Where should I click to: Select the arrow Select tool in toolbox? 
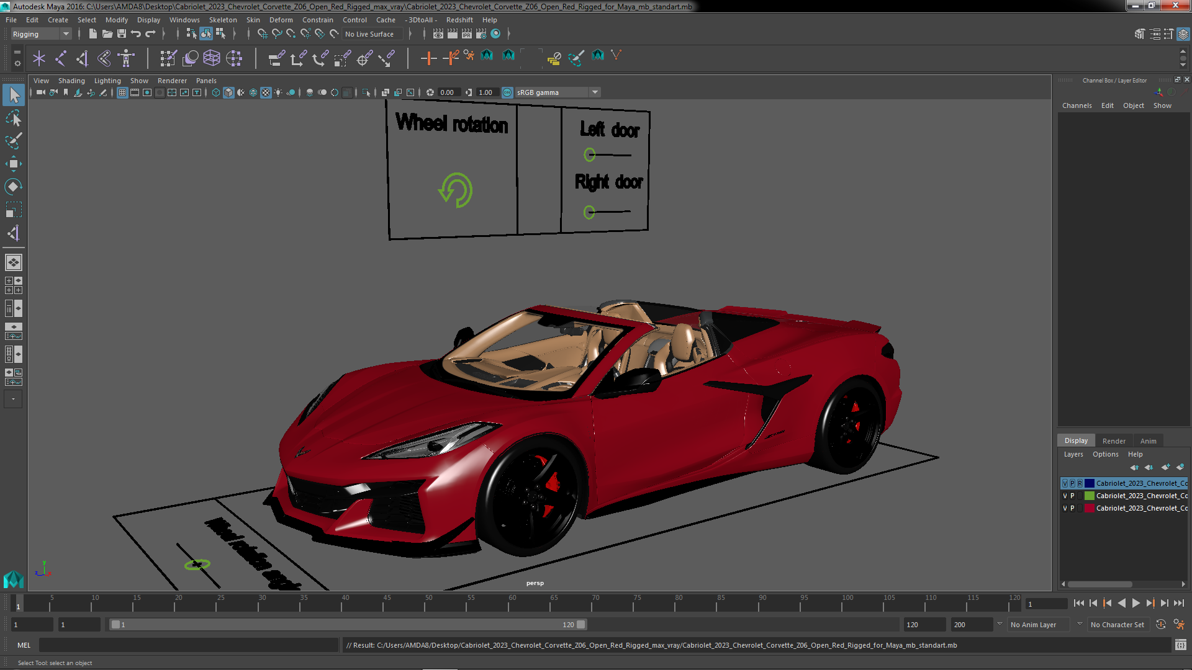click(14, 95)
